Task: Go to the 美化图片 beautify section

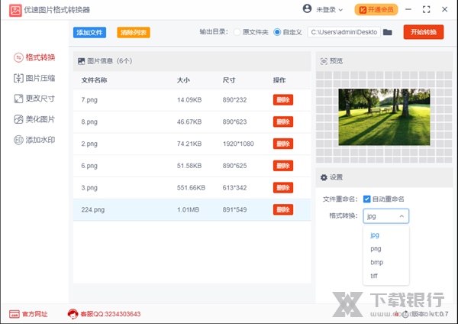Action: click(34, 119)
